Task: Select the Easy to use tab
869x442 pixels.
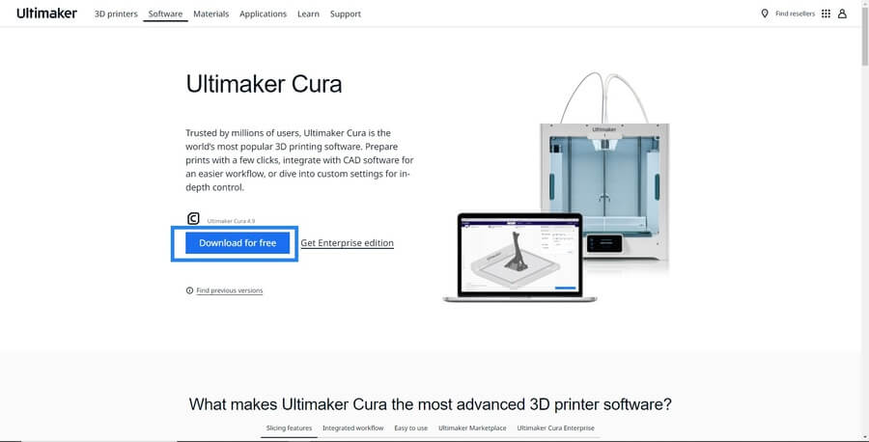Action: click(x=410, y=428)
